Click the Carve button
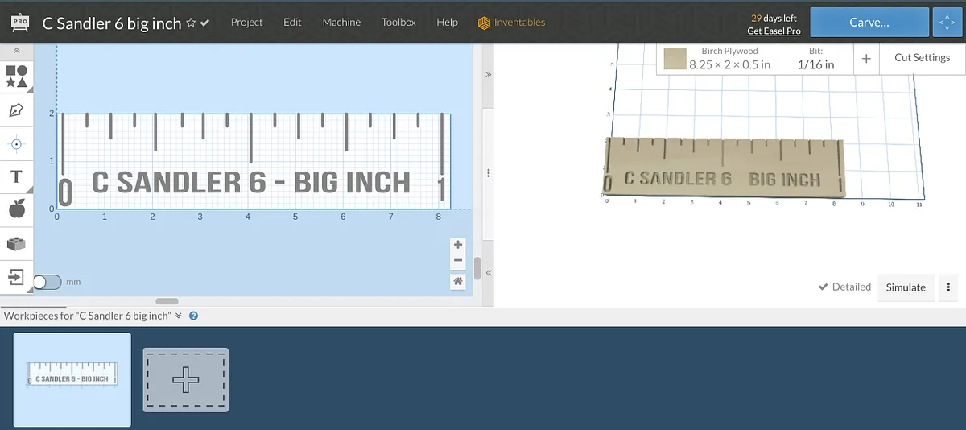This screenshot has height=430, width=966. click(869, 23)
